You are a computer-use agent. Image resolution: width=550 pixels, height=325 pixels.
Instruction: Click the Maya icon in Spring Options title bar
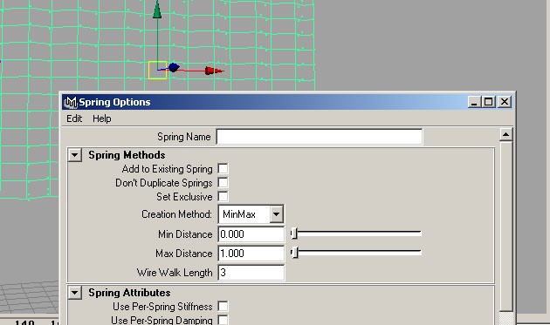click(x=71, y=102)
